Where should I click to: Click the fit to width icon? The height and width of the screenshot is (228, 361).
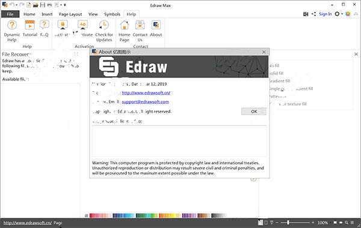click(341, 223)
